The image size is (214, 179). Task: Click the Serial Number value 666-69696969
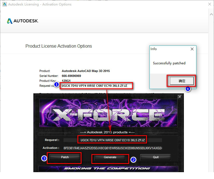(71, 76)
